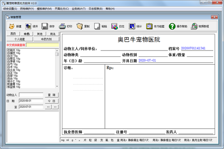Switch to the 西药 tab
This screenshot has width=224, height=149.
pyautogui.click(x=13, y=34)
